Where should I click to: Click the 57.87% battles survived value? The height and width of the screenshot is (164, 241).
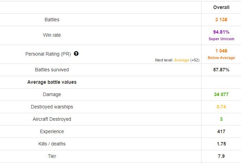coord(221,70)
